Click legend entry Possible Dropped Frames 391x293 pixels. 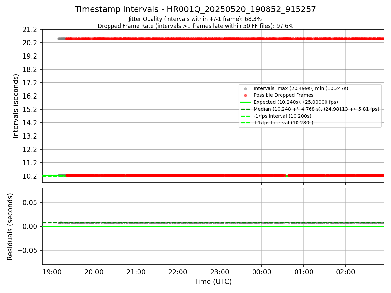[283, 95]
